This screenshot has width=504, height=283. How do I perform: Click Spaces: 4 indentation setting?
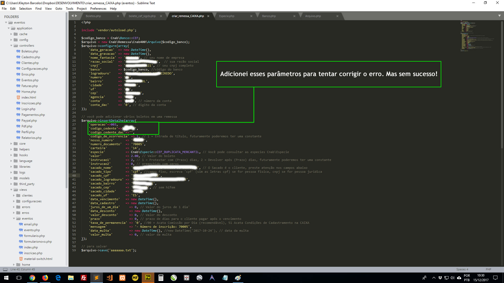[x=462, y=269]
